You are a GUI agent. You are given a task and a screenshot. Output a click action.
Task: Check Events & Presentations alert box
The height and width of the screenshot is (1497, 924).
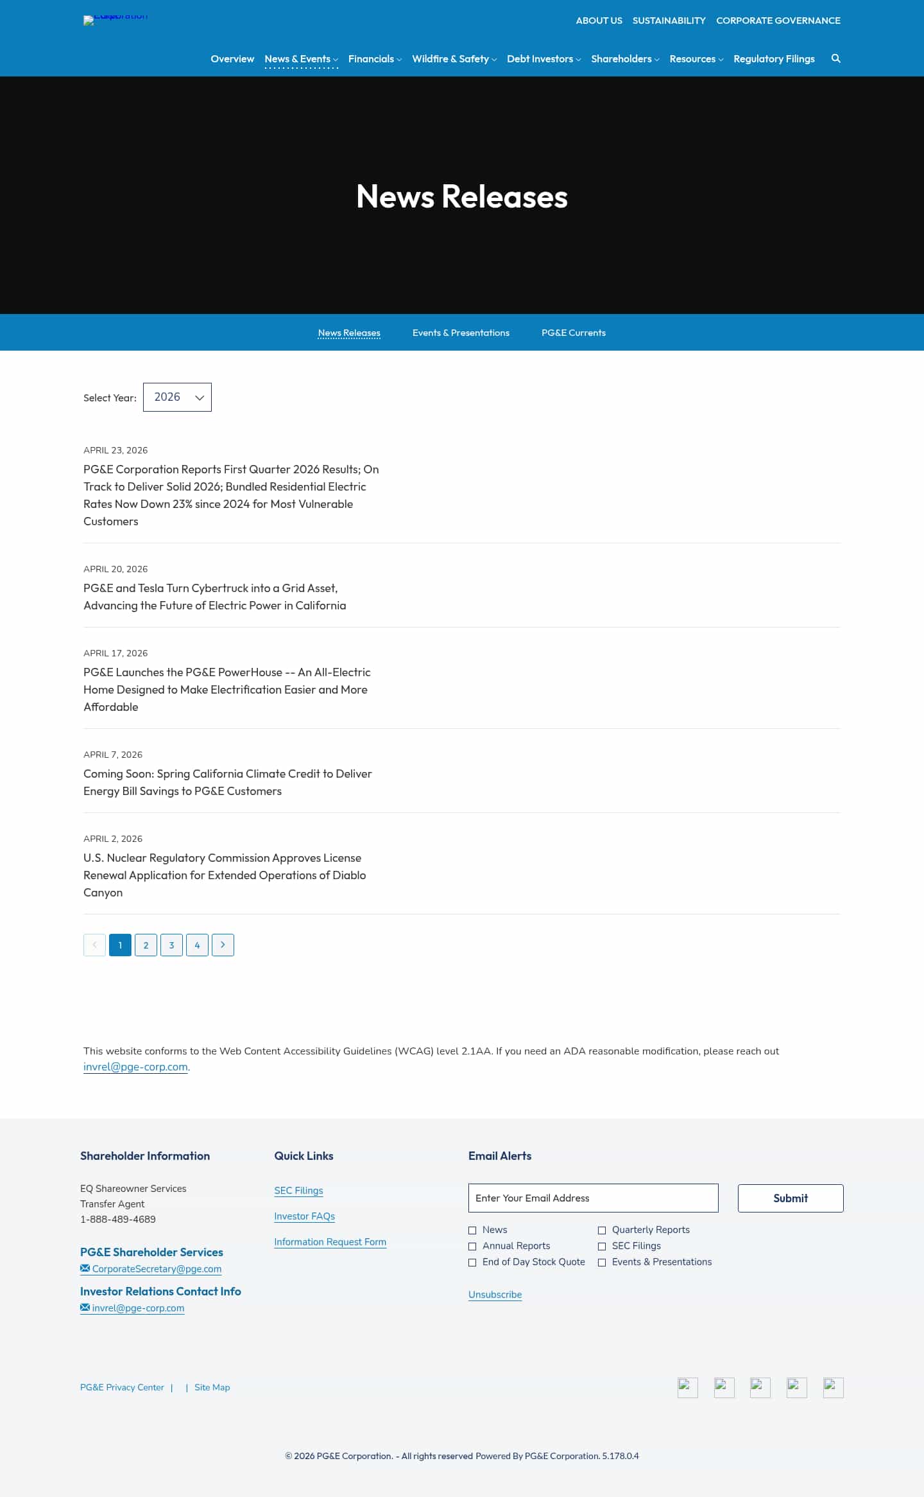click(x=602, y=1263)
